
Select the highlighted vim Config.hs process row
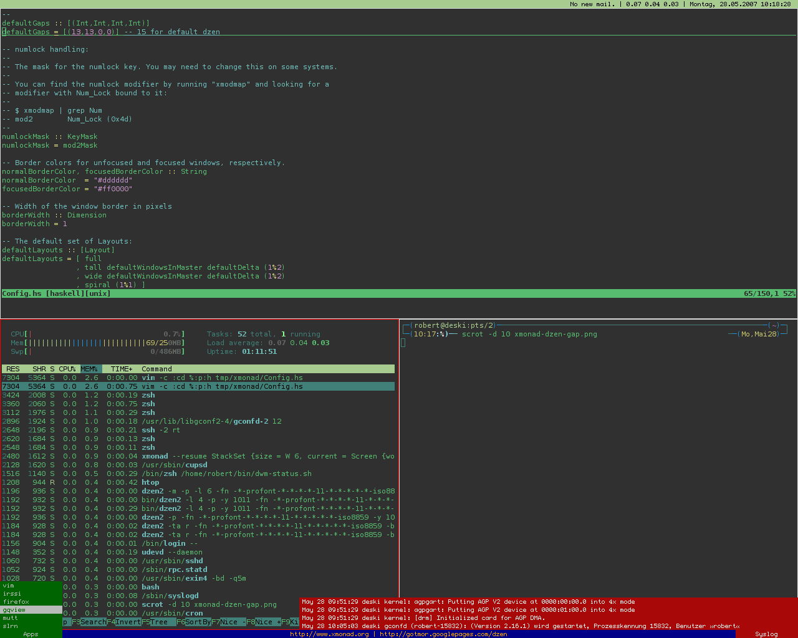187,386
